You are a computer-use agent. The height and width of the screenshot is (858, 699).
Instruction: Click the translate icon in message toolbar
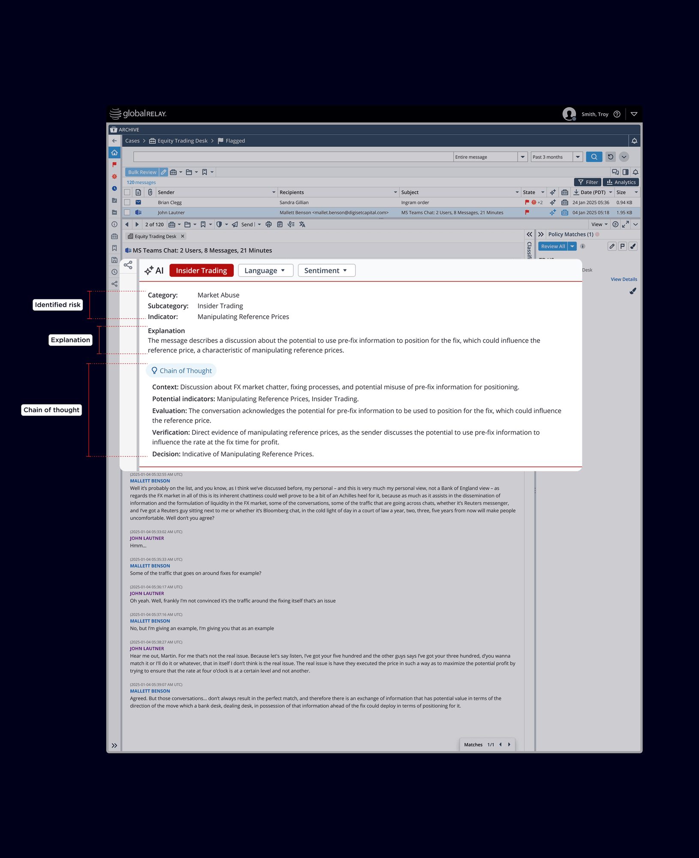[302, 224]
